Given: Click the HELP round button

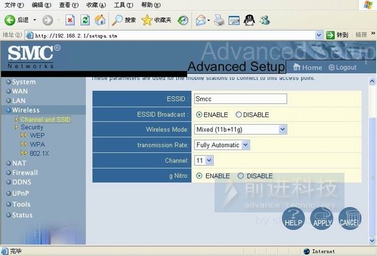Looking at the screenshot, I should (x=293, y=218).
